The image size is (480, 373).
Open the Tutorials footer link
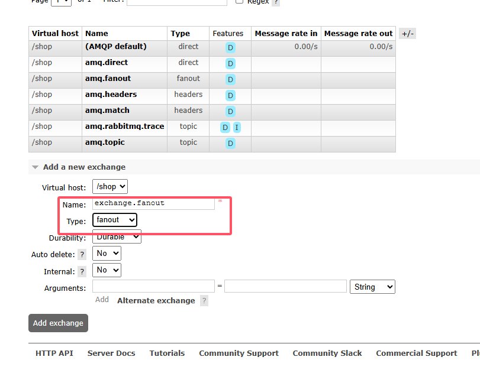(167, 353)
